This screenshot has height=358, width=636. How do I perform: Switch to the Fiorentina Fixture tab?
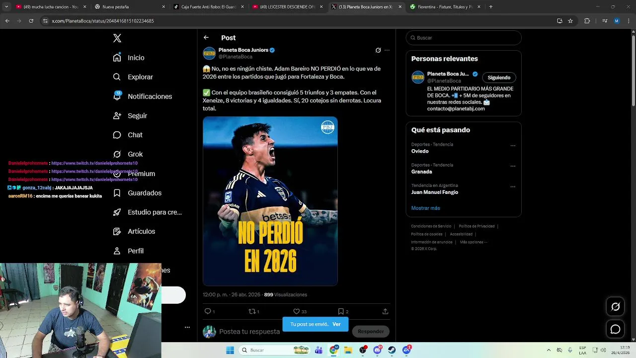(x=445, y=7)
